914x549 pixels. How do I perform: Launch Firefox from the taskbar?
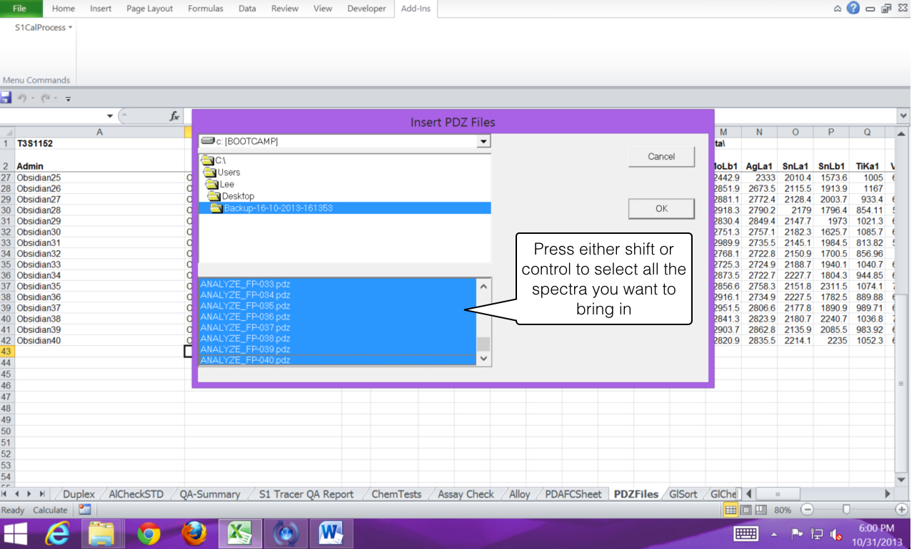click(194, 533)
